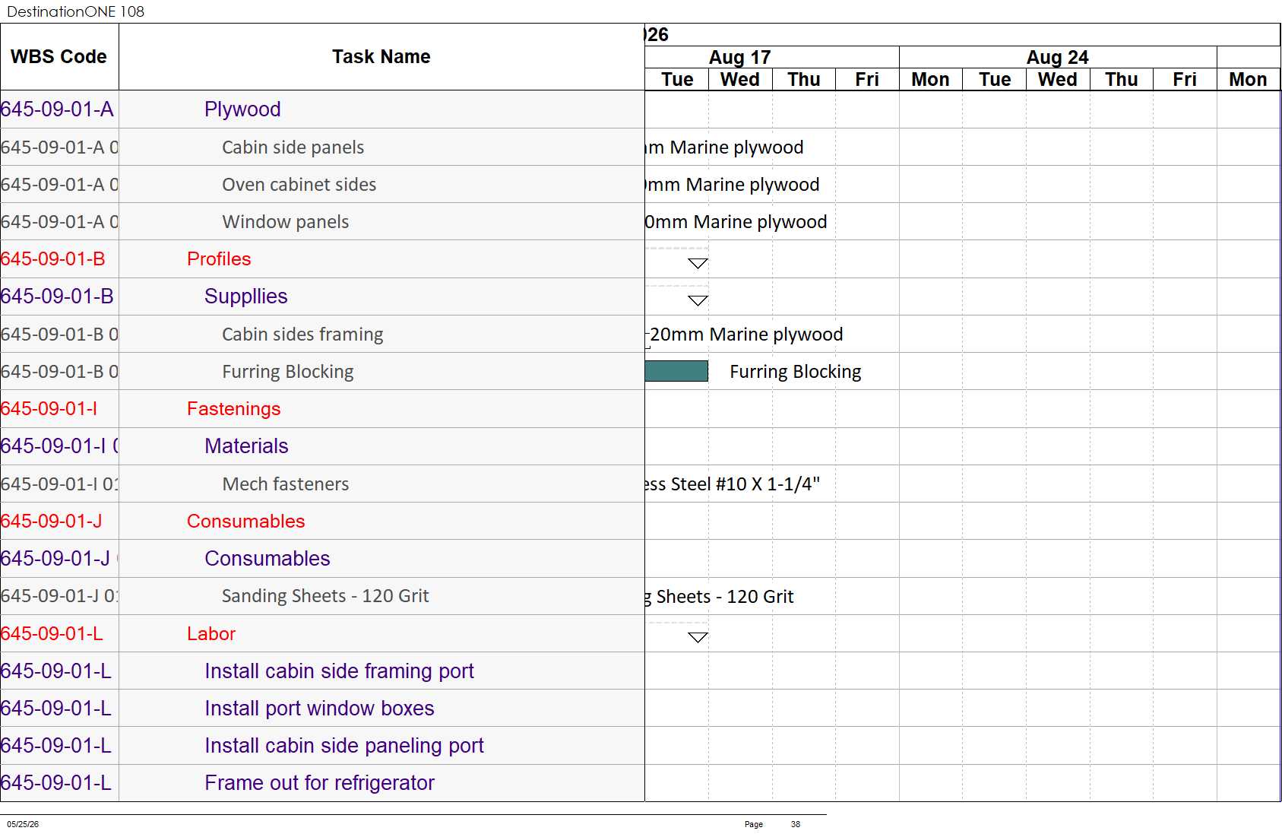Click the Task Name column header

click(381, 57)
